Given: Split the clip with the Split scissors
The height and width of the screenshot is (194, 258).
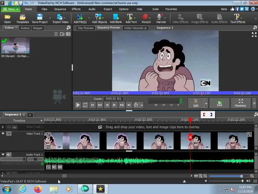Looking at the screenshot, I should (x=196, y=103).
